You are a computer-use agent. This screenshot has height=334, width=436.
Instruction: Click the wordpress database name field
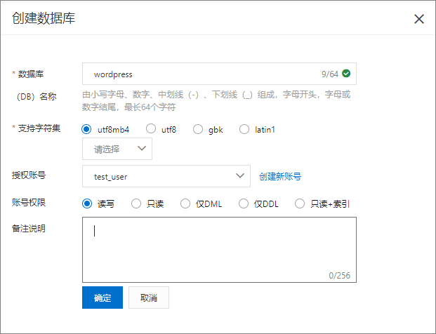[219, 74]
